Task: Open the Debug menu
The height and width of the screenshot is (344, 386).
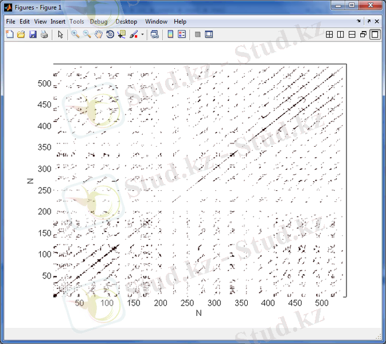Action: 99,22
